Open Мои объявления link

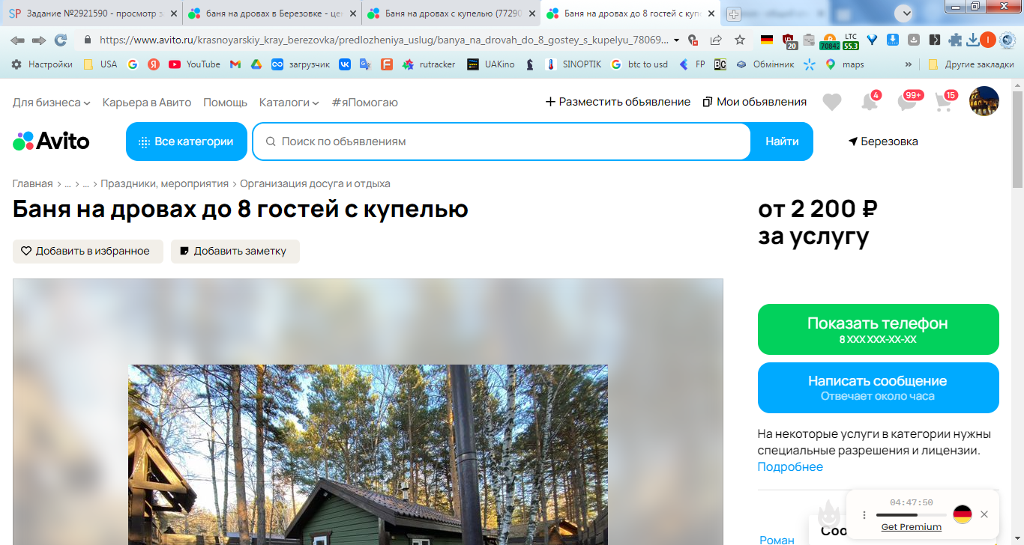(755, 102)
